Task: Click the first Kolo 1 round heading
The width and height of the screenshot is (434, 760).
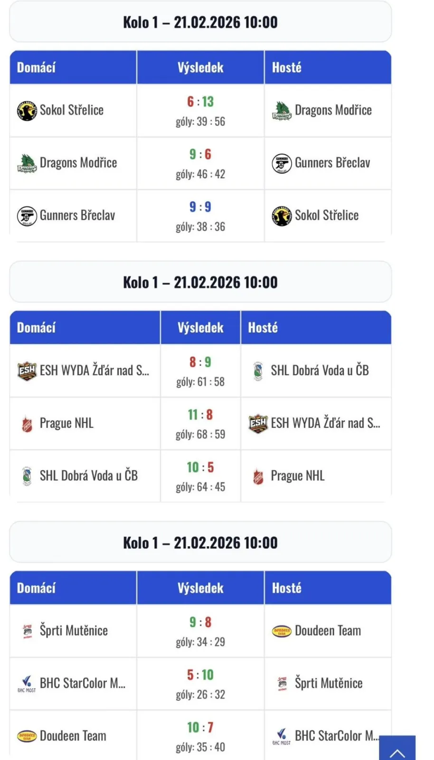Action: [x=200, y=22]
